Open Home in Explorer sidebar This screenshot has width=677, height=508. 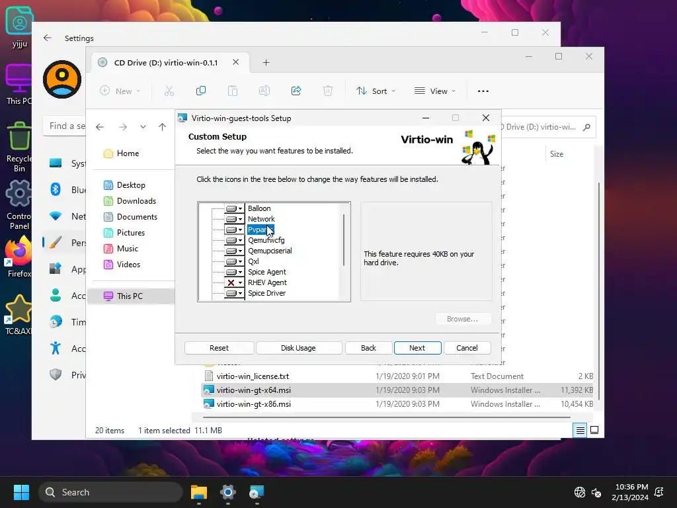pos(122,153)
